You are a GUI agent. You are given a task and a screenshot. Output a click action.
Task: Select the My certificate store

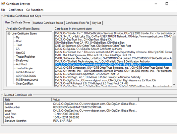[18, 37]
